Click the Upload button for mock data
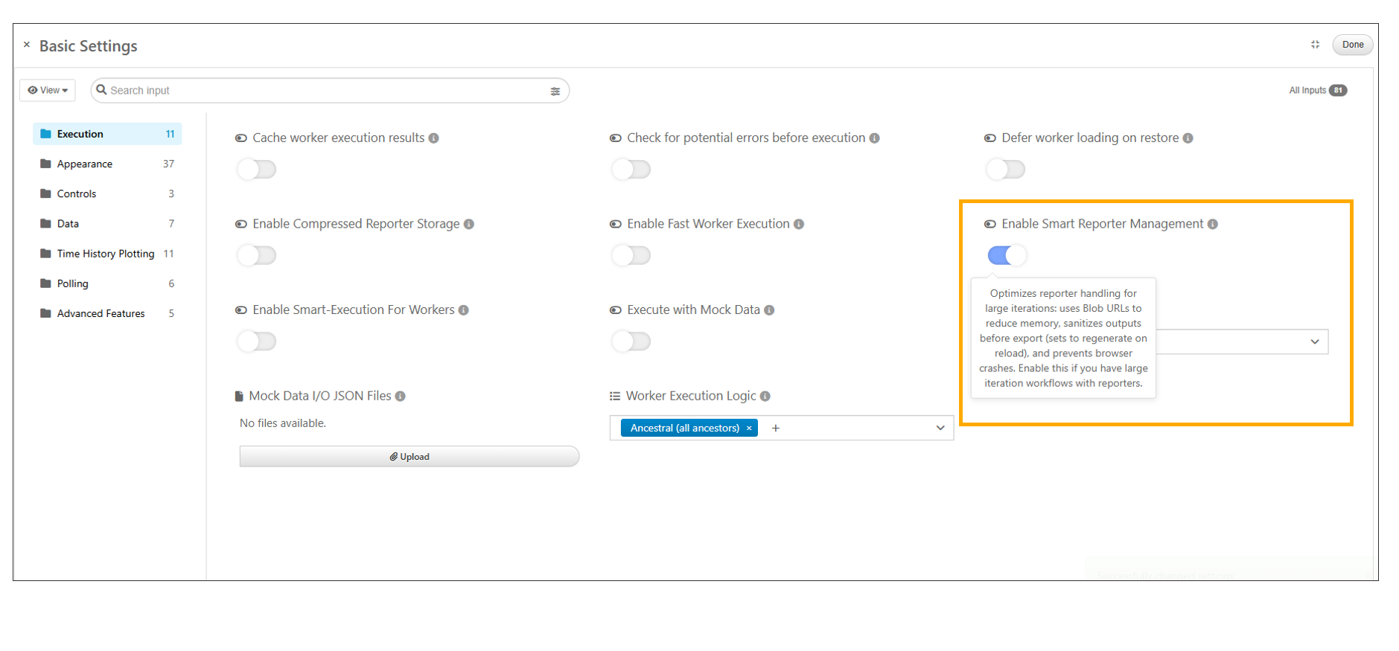Viewport: 1399px width, 651px height. [409, 457]
